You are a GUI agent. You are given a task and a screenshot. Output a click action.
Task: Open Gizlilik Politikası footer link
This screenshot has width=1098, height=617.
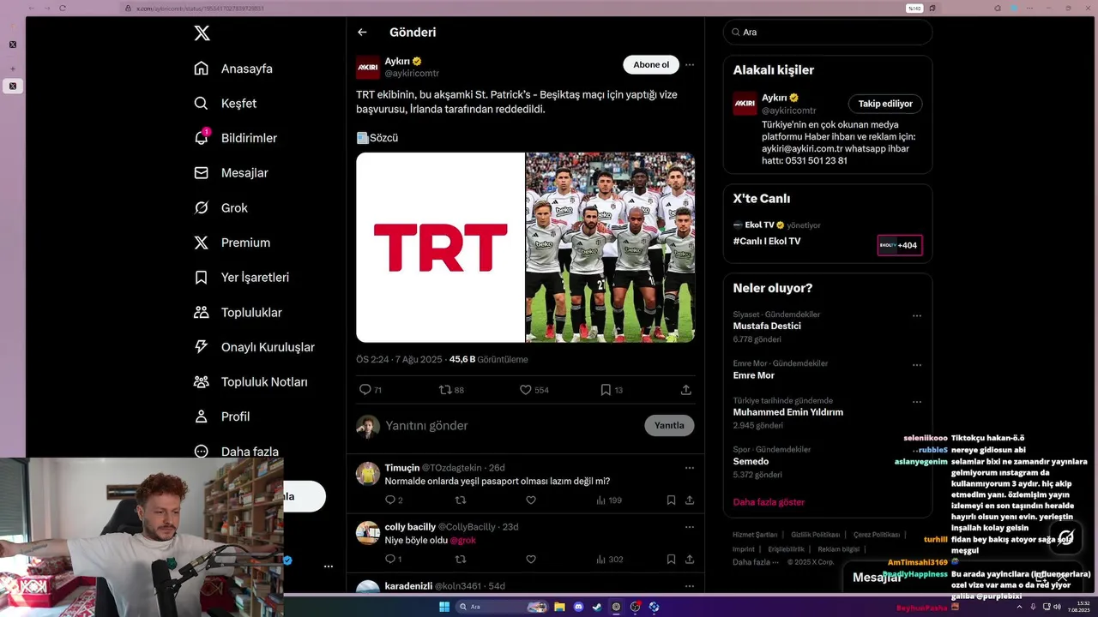coord(815,535)
